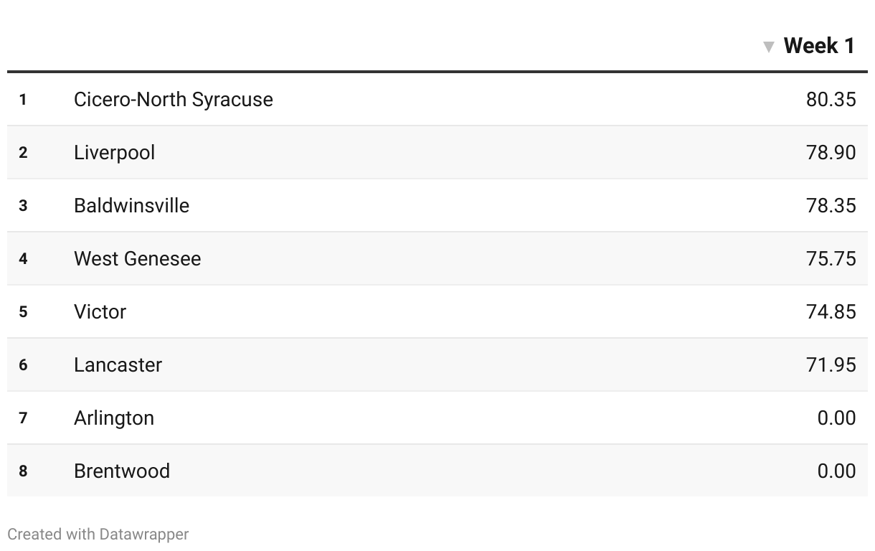Screen dimensions: 875x551
Task: Select the 75.75 score cell
Action: coord(831,258)
